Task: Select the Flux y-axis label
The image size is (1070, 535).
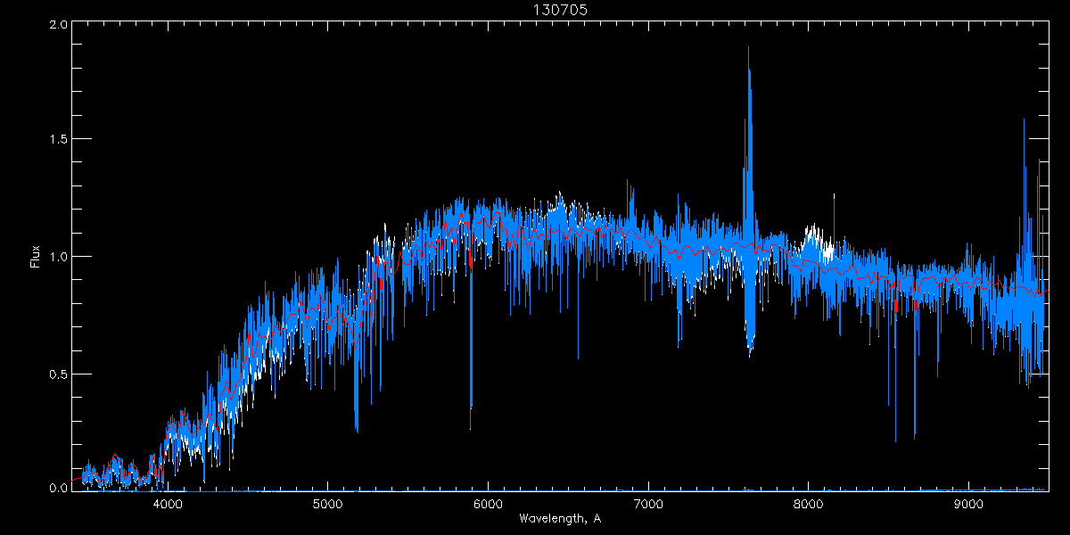Action: click(x=35, y=256)
